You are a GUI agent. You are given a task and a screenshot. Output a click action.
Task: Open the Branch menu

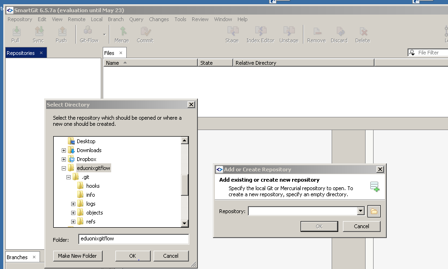point(116,19)
